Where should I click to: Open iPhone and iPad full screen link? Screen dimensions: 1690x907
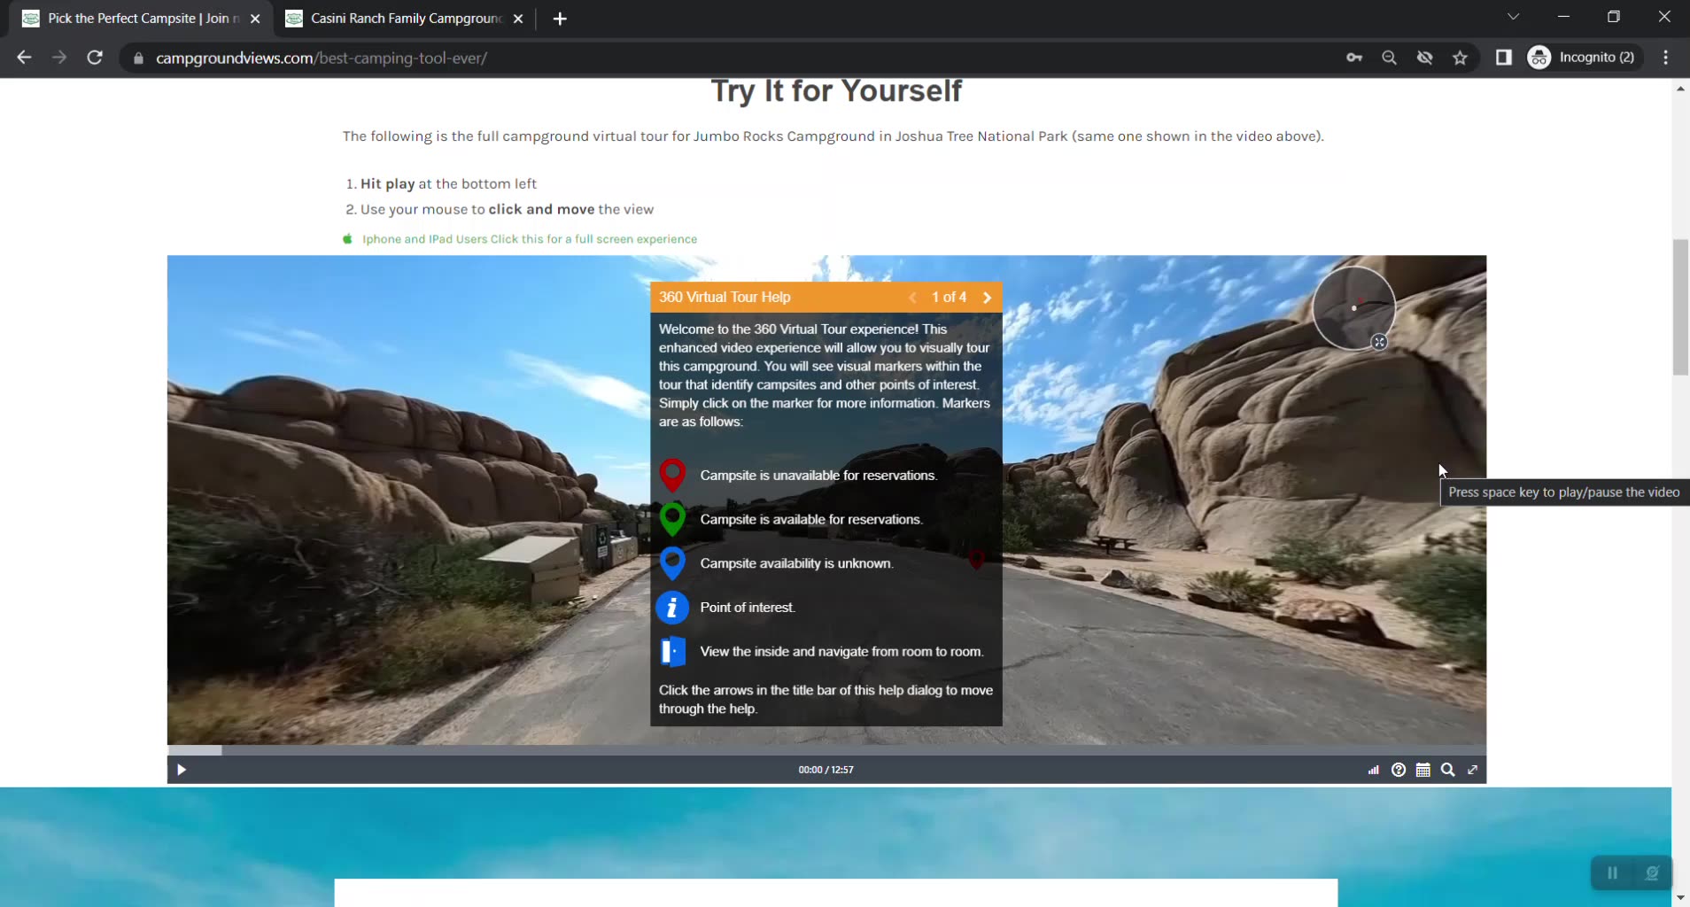(530, 239)
